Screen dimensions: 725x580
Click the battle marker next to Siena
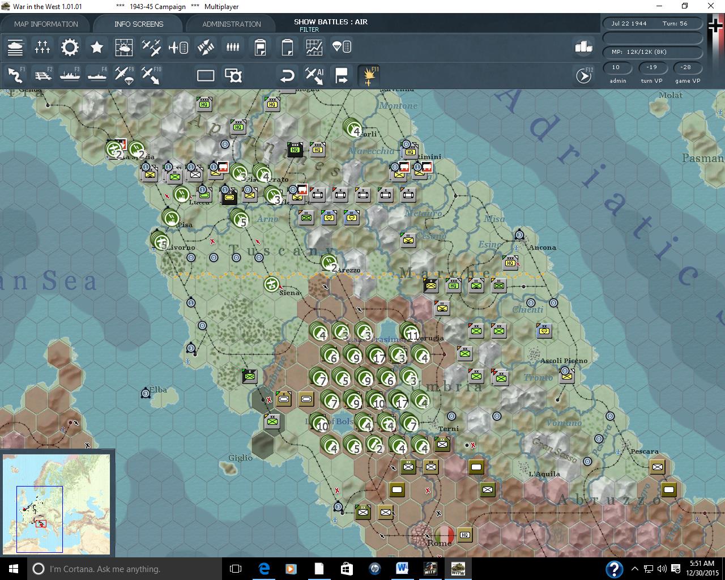[272, 284]
